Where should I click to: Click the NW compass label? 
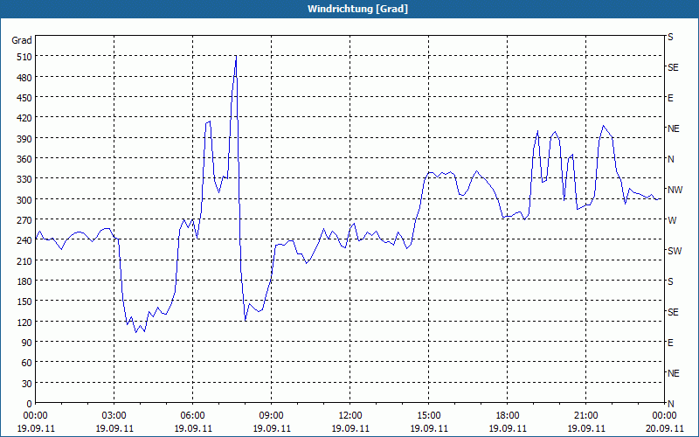(675, 190)
